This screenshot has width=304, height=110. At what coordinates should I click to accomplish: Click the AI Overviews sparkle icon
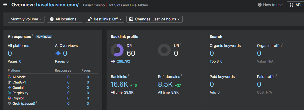[58, 53]
